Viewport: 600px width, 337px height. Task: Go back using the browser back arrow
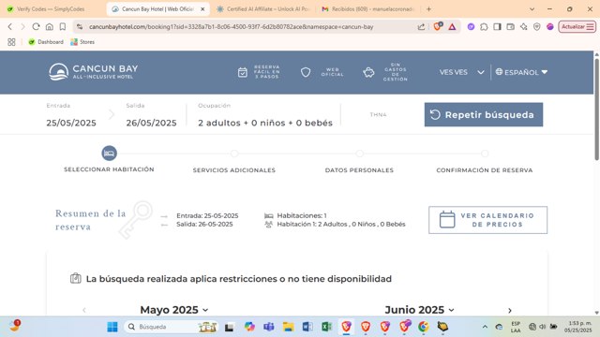[10, 27]
